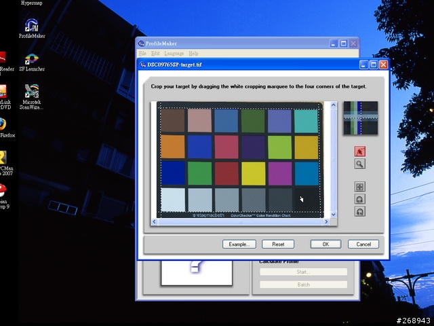The width and height of the screenshot is (434, 326).
Task: Open the PowerLink DVD desktop icon
Action: [5, 97]
